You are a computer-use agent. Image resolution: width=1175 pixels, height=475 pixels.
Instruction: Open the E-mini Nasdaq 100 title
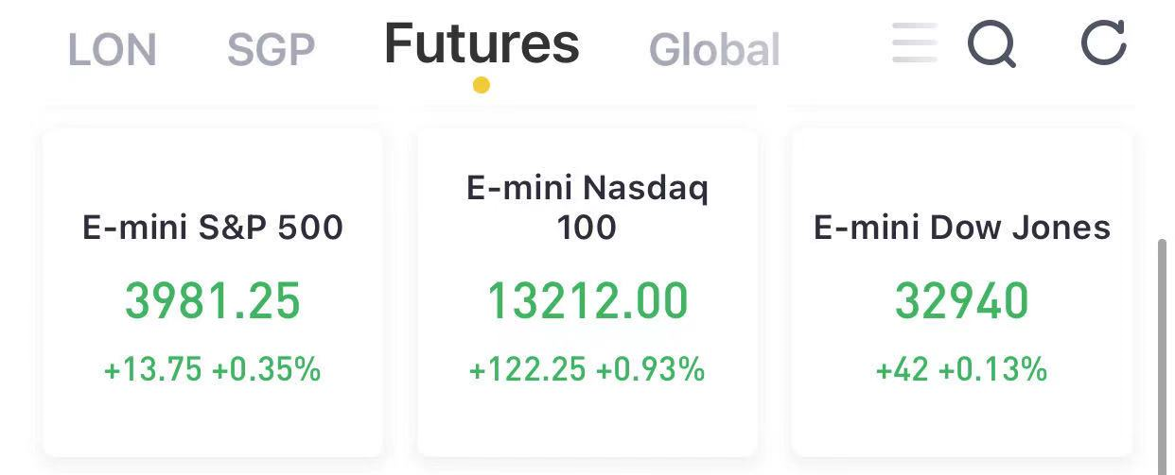click(x=587, y=207)
